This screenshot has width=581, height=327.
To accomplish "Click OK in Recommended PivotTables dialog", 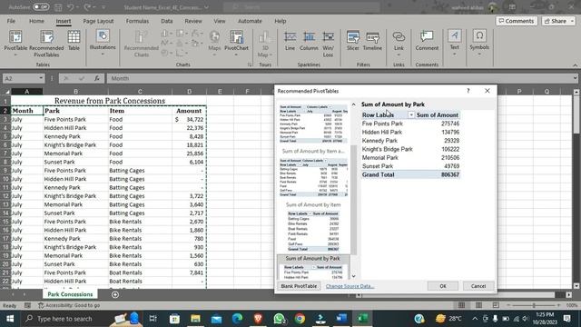I will (x=443, y=286).
